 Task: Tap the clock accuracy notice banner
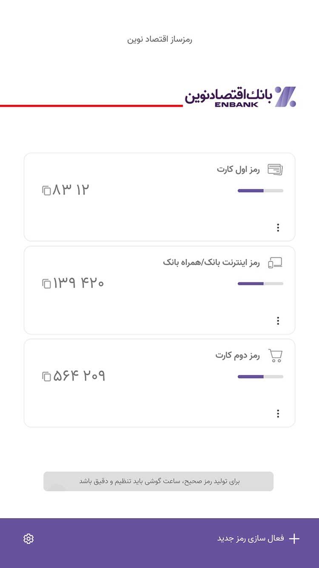pyautogui.click(x=159, y=482)
